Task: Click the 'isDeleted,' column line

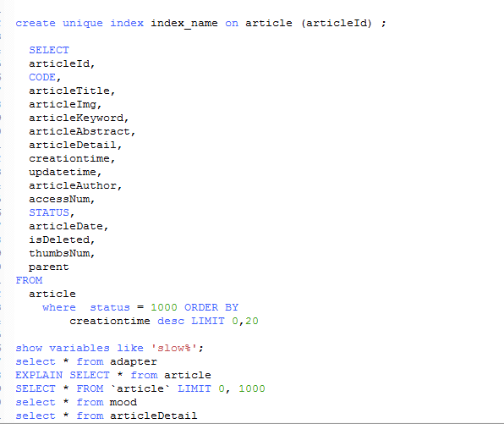Action: click(x=62, y=240)
